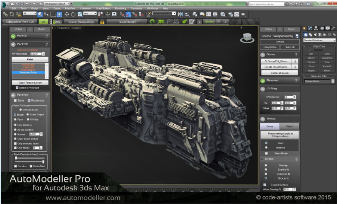Image resolution: width=337 pixels, height=204 pixels.
Task: Toggle Select in Viewport checkbox
Action: coord(17,87)
